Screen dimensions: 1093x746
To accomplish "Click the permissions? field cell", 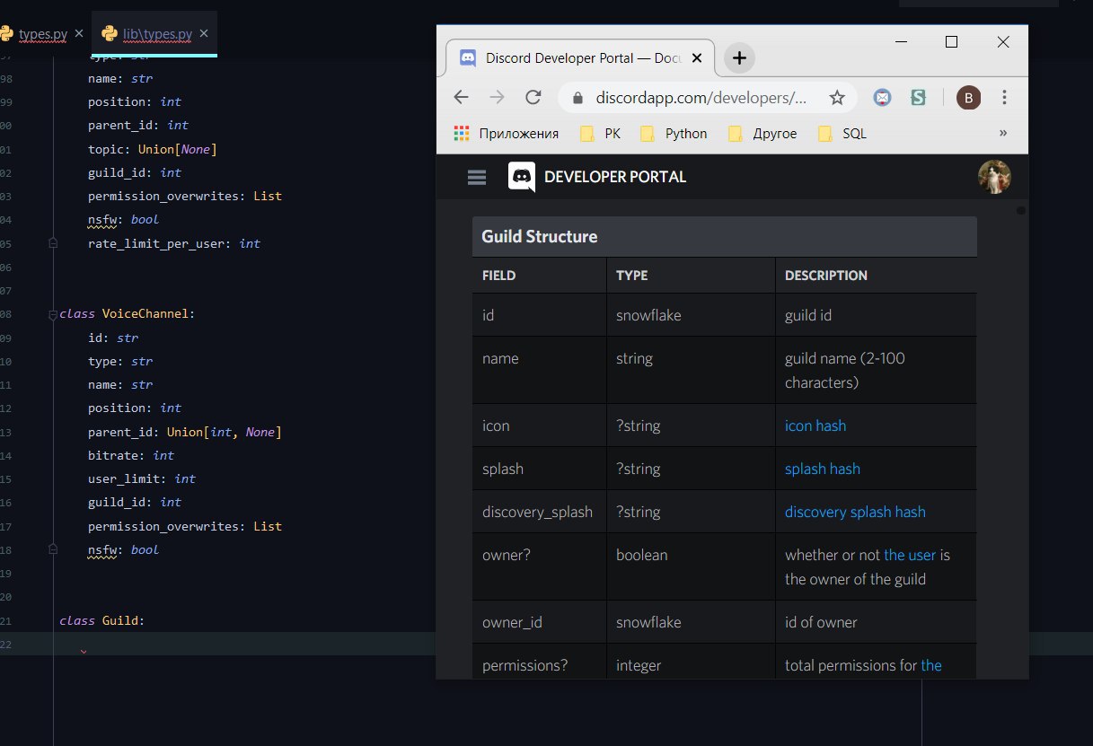I will pos(539,662).
